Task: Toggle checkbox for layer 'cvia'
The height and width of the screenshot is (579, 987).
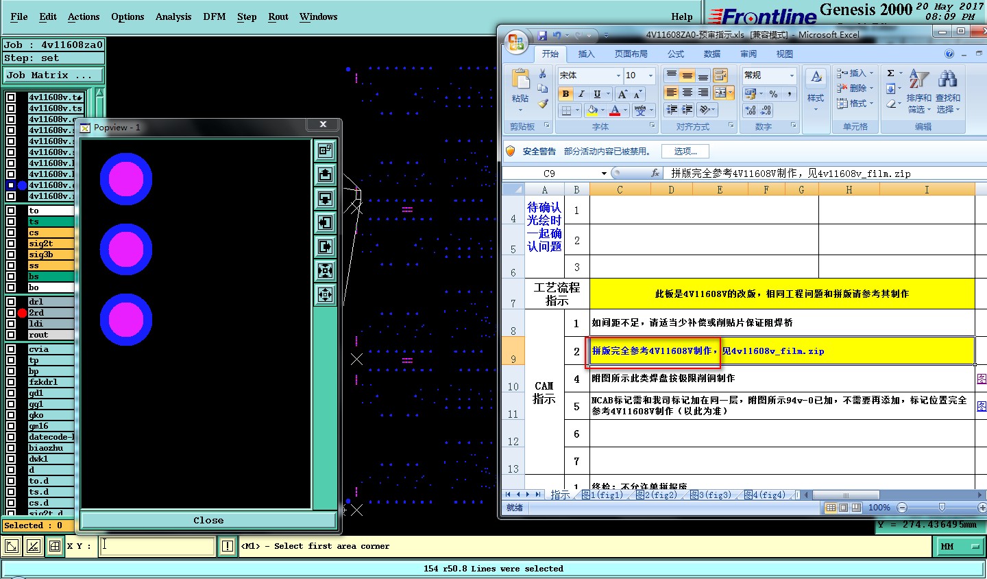Action: coord(11,349)
